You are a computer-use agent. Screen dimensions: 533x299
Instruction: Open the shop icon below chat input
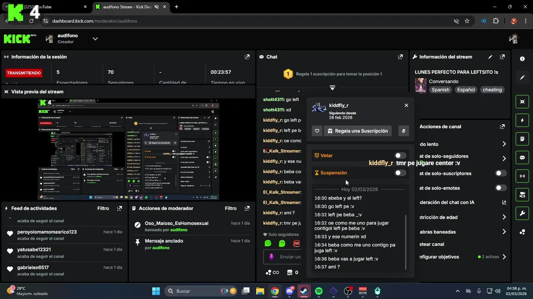coord(290,272)
